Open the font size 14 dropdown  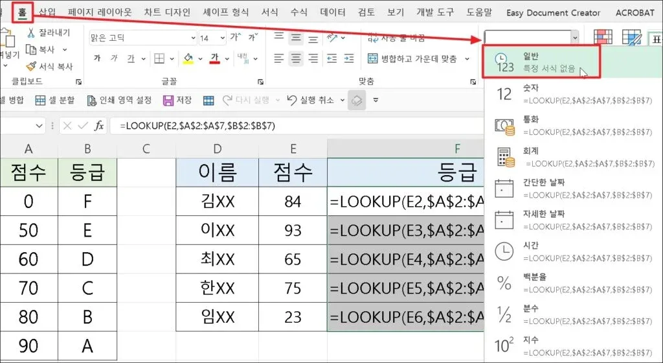pos(223,38)
